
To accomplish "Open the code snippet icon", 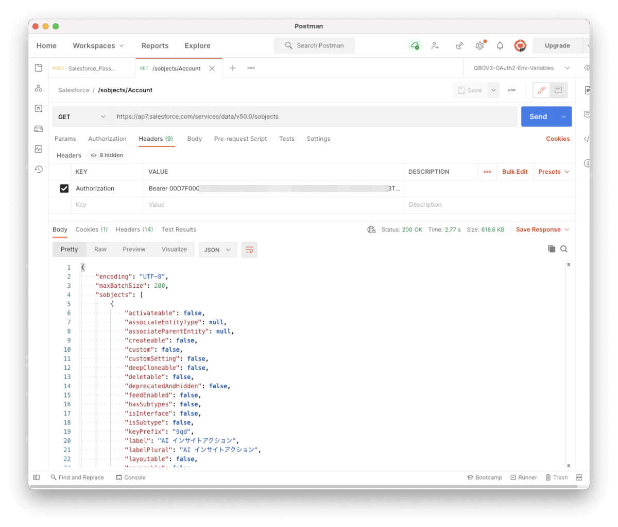I will point(587,139).
